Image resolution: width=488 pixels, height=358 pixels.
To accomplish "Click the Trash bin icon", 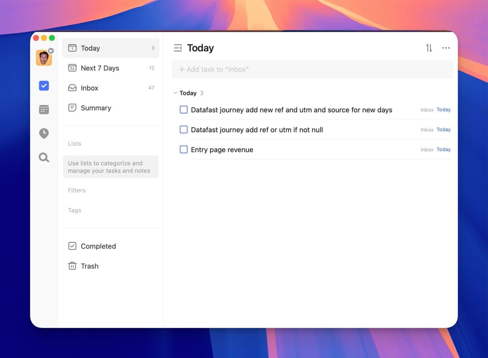I will point(72,266).
